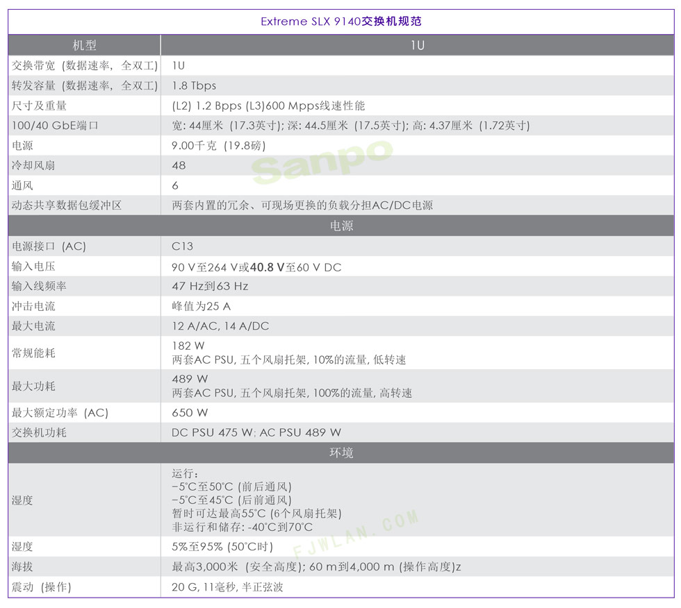Select the 'DC PSU 475 W; AC PSU 489 W' value
The height and width of the screenshot is (608, 681).
tap(256, 432)
